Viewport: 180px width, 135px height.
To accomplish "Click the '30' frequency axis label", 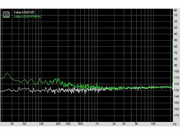I will 12,124.
